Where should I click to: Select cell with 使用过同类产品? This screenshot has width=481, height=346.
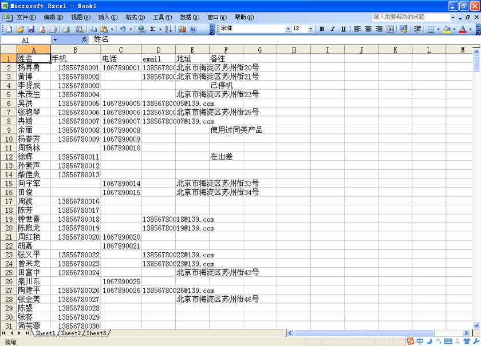coord(226,130)
